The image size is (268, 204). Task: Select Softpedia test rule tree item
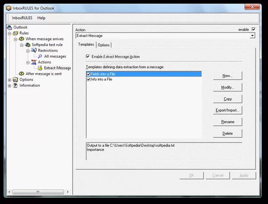(47, 45)
